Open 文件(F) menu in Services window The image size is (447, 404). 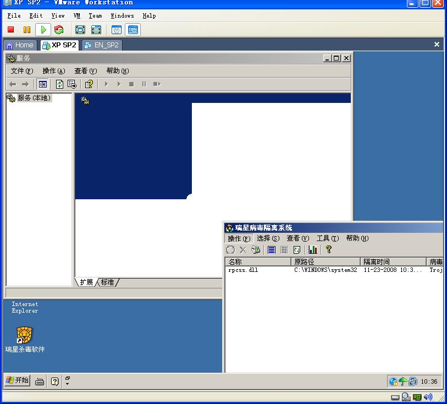click(x=21, y=71)
